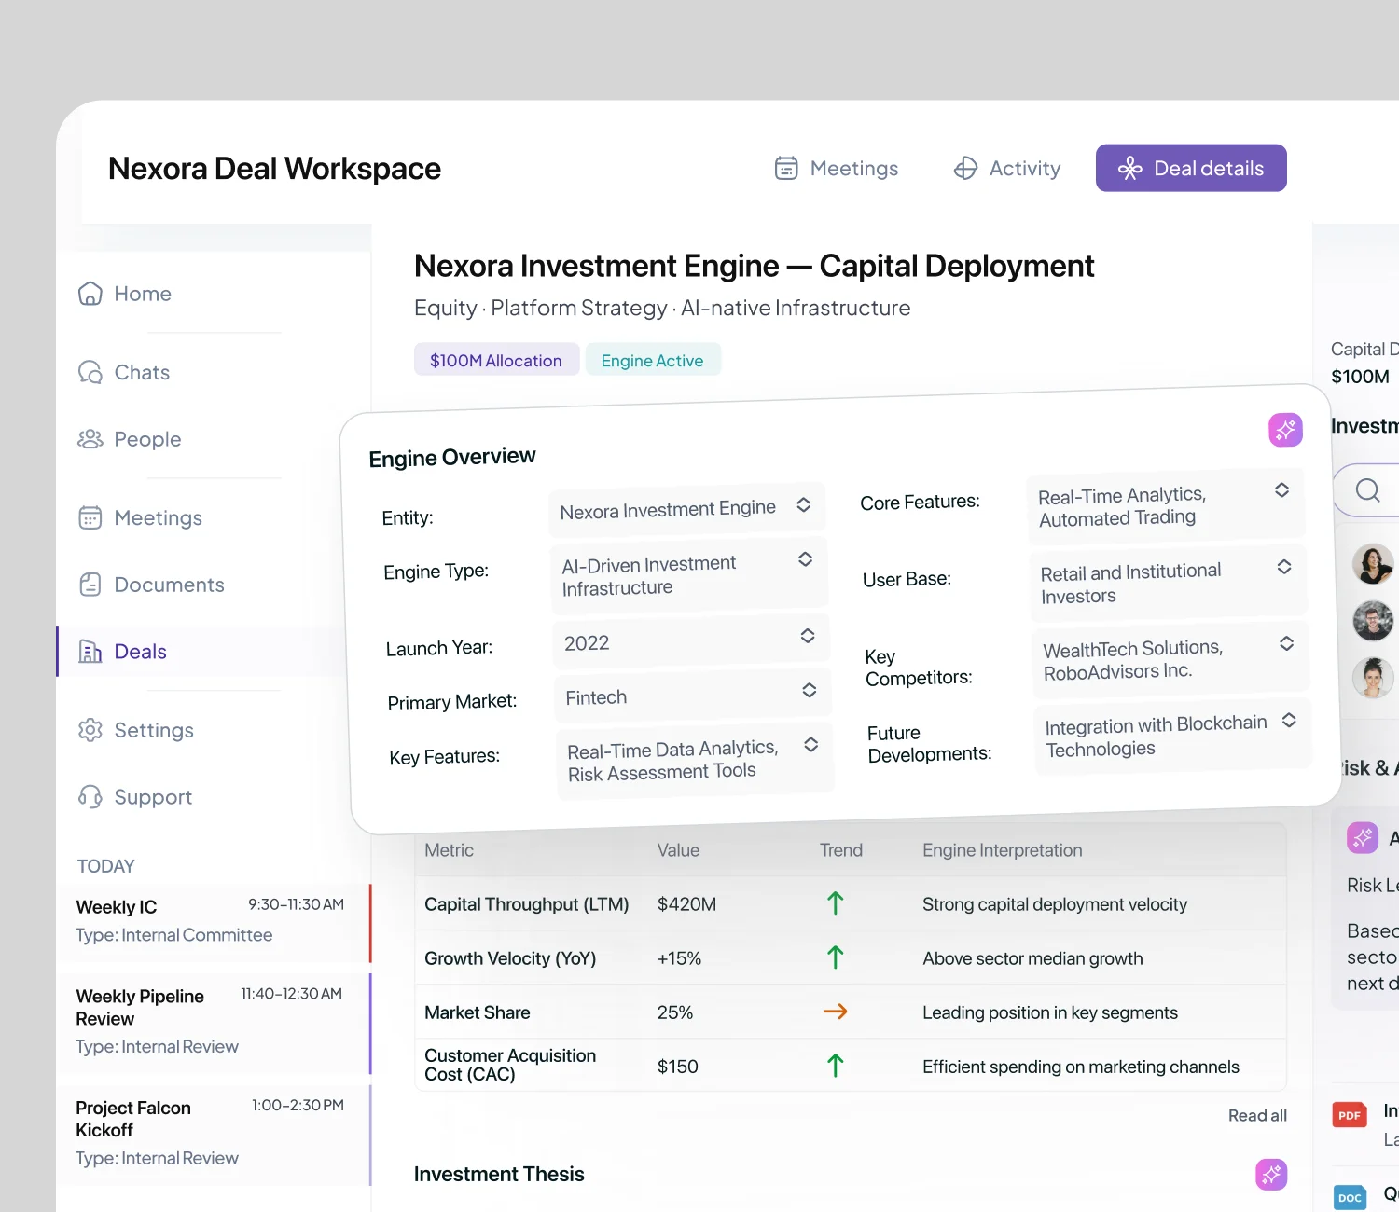Click the top woman avatar in right panel
This screenshot has width=1399, height=1212.
(x=1373, y=564)
